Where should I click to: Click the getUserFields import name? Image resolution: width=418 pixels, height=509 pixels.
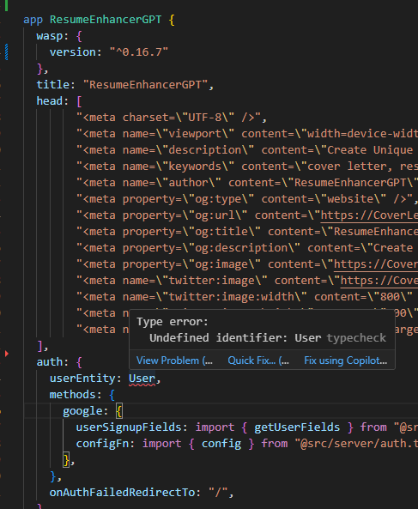click(x=297, y=427)
